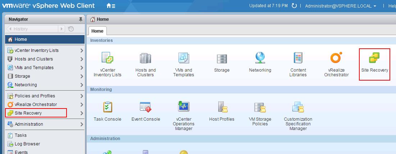
Task: Select Site Recovery in the Navigator
Action: coord(45,113)
